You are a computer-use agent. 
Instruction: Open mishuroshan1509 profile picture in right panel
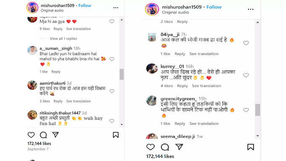(152, 9)
